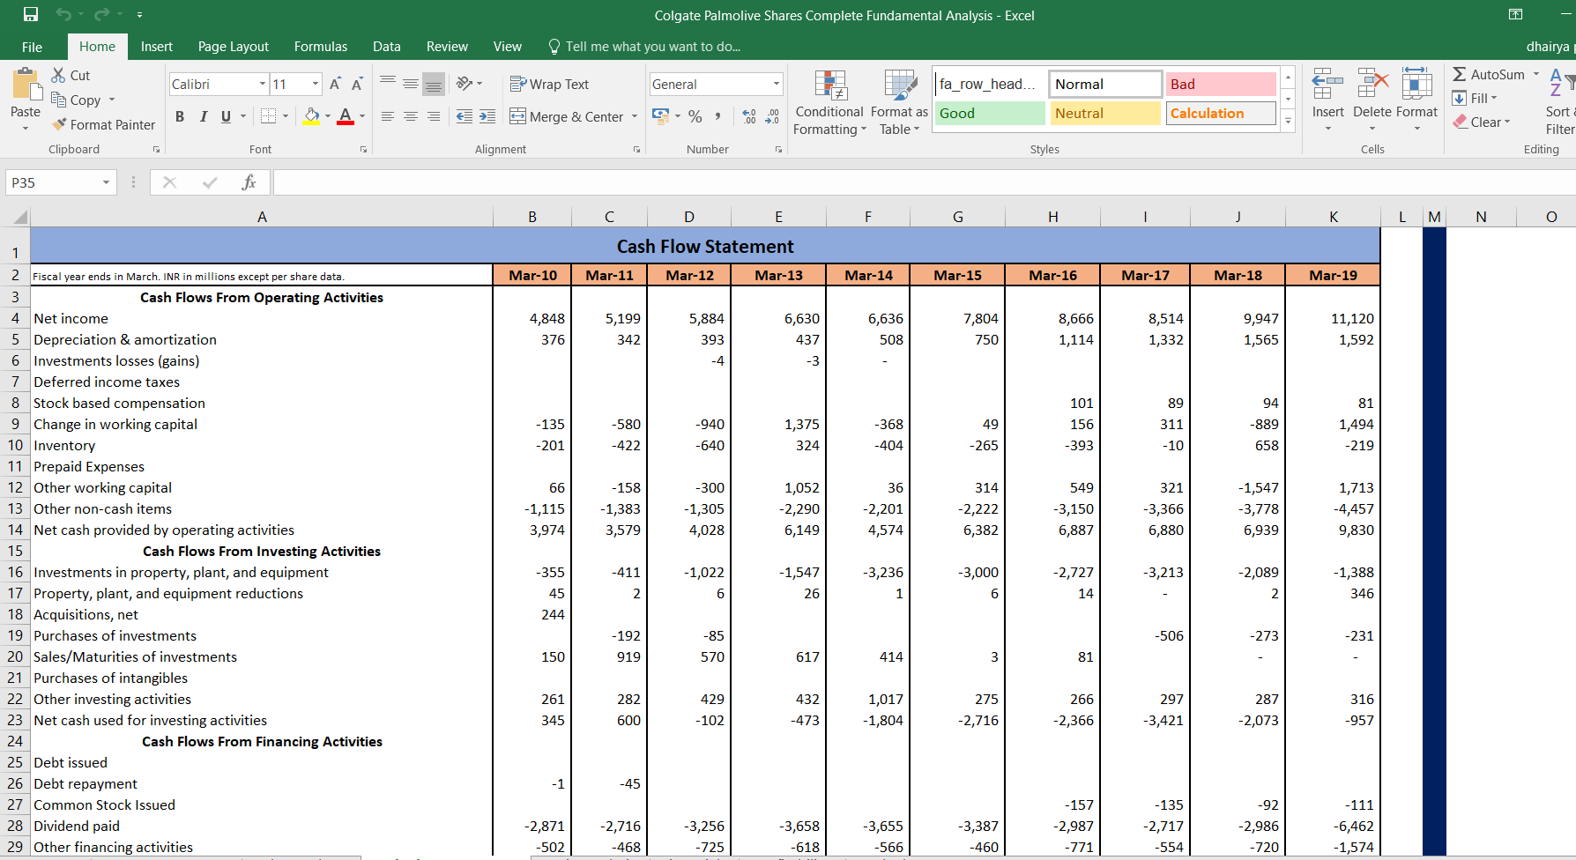Click the Borders icon
The height and width of the screenshot is (860, 1576).
coord(269,116)
